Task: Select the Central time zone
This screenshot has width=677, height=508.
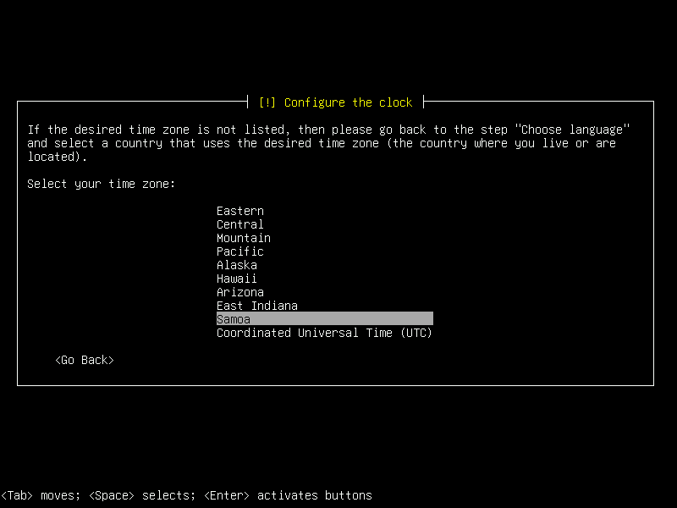Action: click(240, 224)
